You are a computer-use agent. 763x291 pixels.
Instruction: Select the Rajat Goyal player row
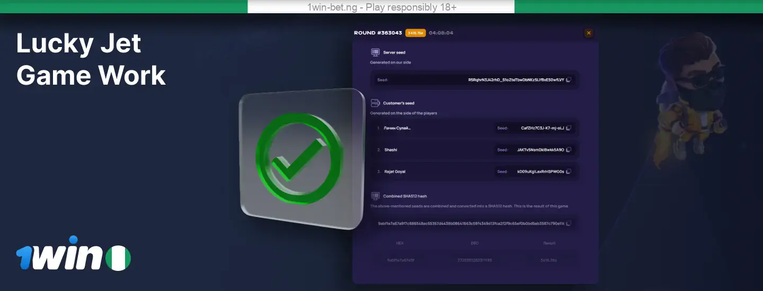point(475,171)
